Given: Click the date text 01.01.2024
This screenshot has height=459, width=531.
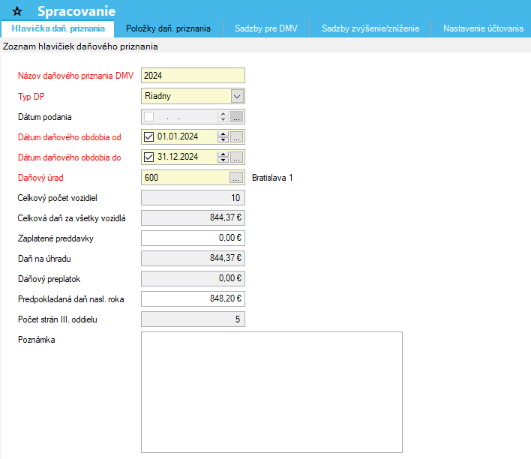Looking at the screenshot, I should [x=178, y=136].
